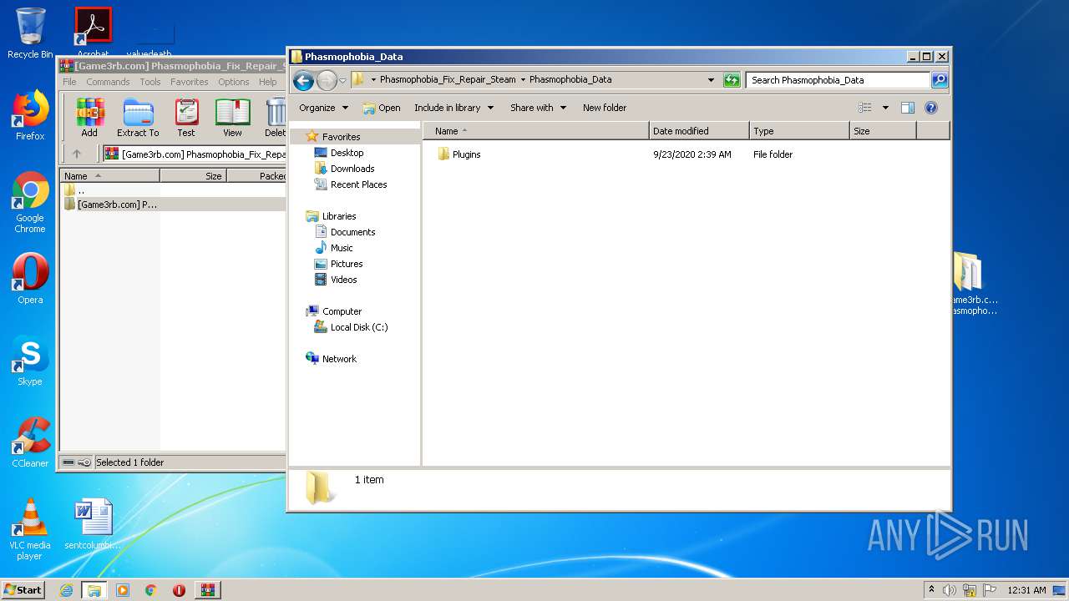Image resolution: width=1069 pixels, height=601 pixels.
Task: Select Local Disk (C:) in navigation pane
Action: (358, 327)
